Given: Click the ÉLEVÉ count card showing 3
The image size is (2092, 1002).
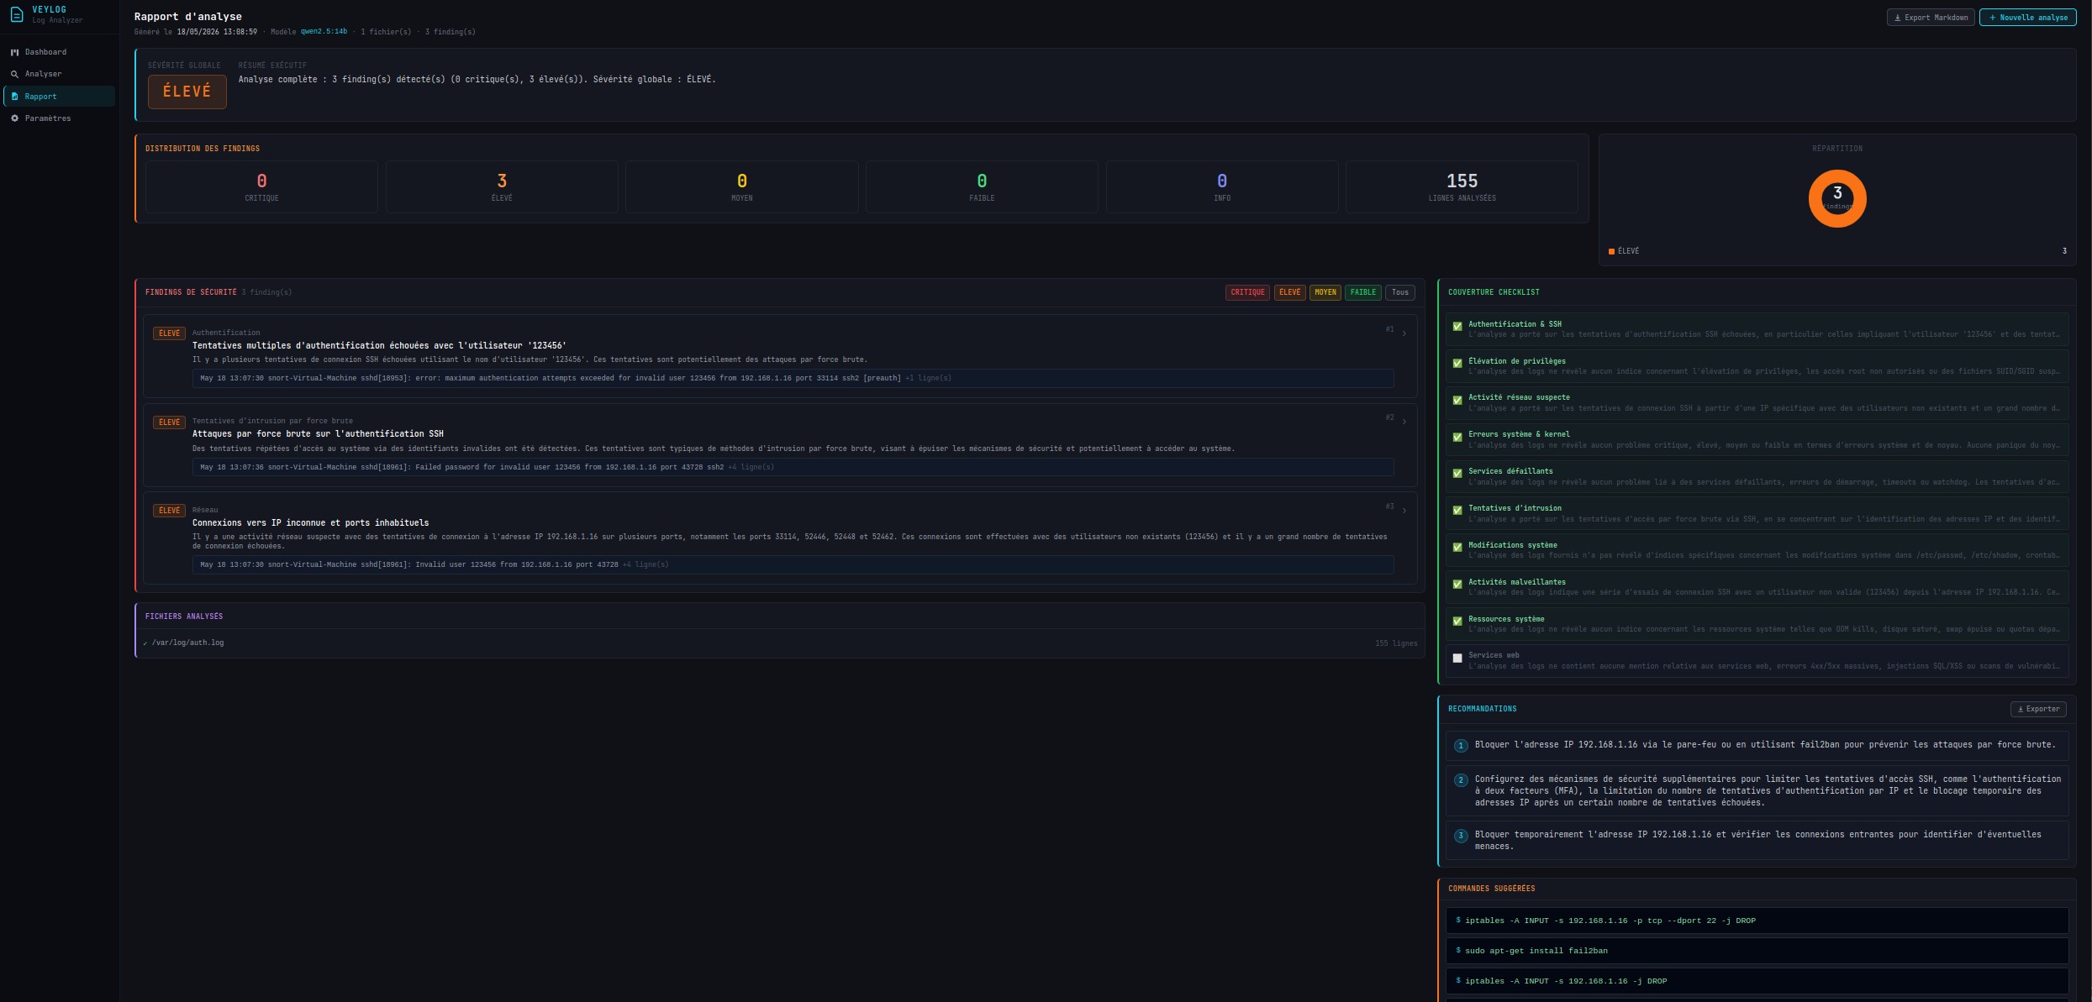Looking at the screenshot, I should 502,186.
